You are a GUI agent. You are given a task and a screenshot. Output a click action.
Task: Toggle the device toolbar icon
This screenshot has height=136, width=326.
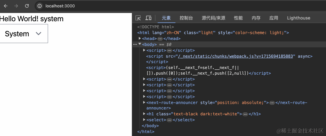pos(148,18)
